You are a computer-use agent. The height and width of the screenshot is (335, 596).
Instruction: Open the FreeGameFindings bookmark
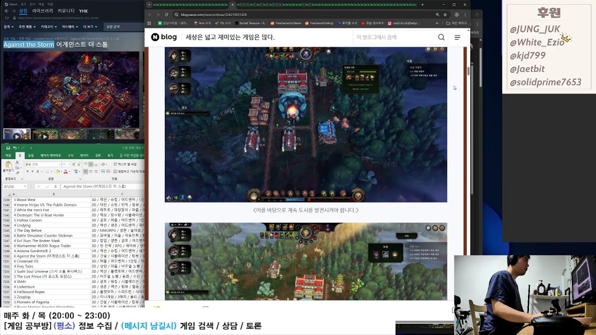point(319,23)
